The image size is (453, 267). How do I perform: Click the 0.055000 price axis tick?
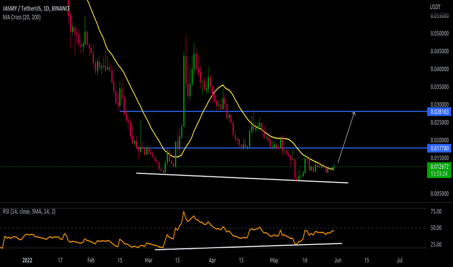click(x=439, y=16)
